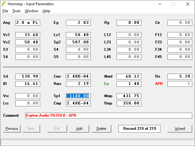Add a new record
This screenshot has width=195, height=146.
tap(79, 129)
